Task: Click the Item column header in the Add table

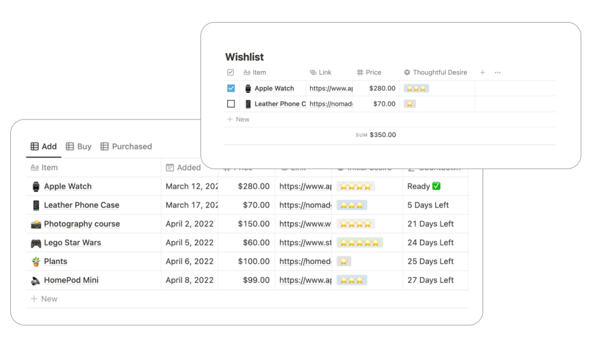Action: [x=44, y=168]
